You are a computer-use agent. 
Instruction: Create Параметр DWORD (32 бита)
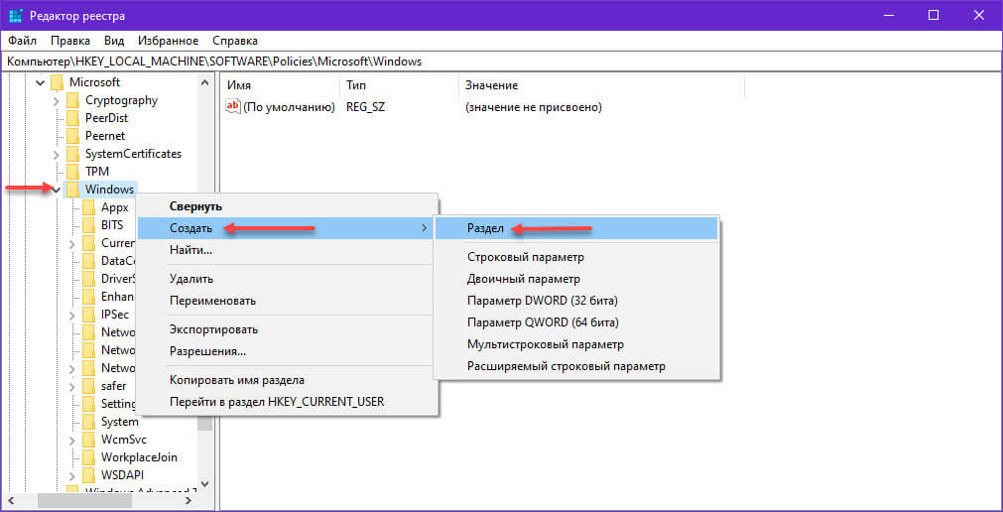coord(576,301)
